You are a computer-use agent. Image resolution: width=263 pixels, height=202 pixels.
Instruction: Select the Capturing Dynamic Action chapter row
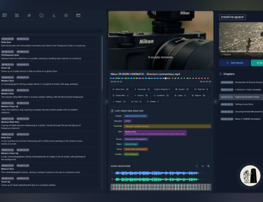pos(241,97)
